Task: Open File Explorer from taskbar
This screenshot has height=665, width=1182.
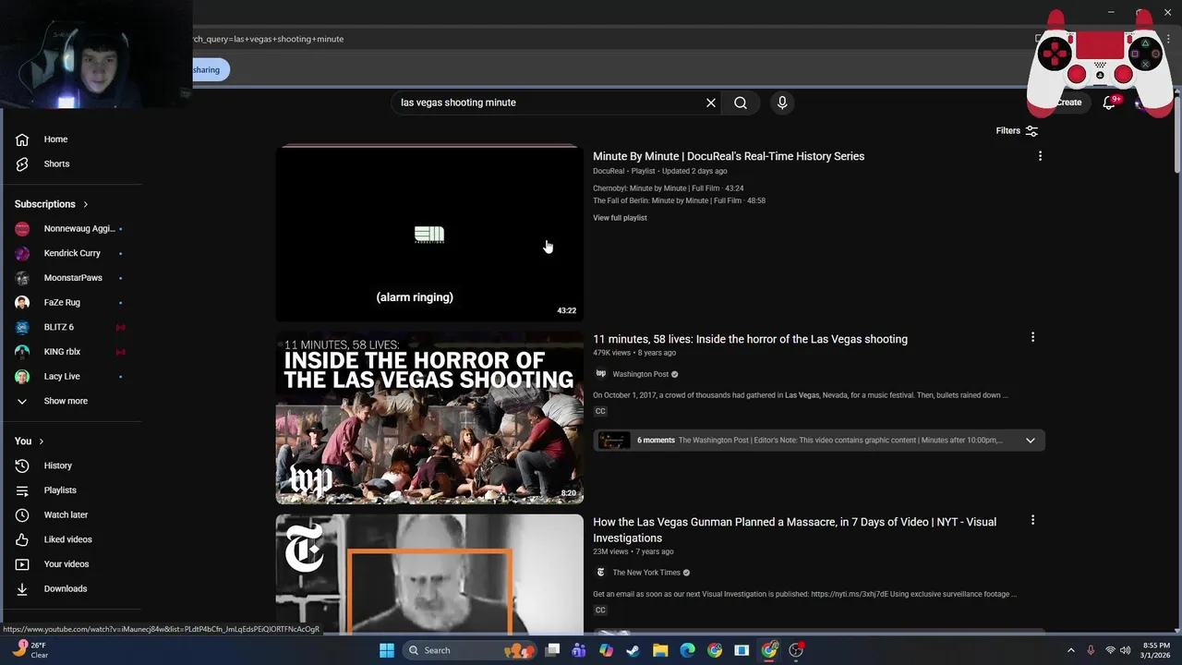Action: [660, 650]
